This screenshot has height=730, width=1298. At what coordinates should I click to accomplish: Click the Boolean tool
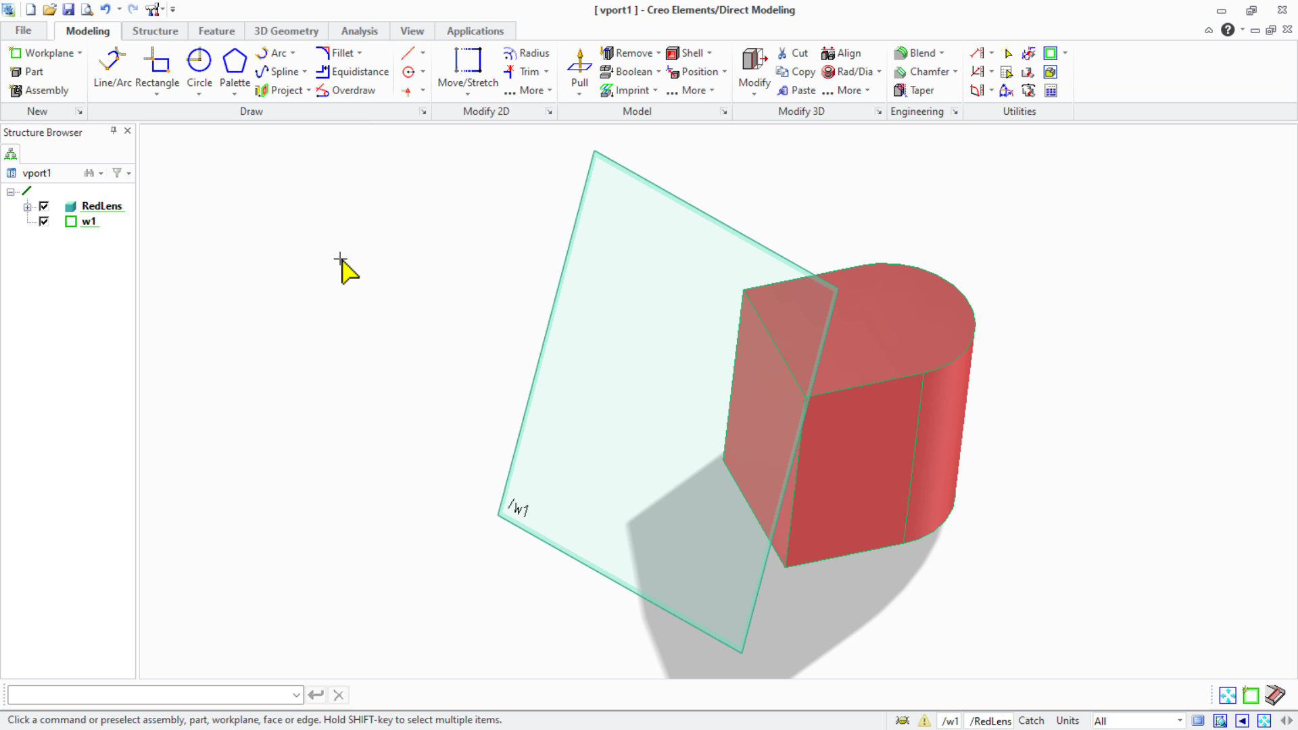[x=627, y=72]
